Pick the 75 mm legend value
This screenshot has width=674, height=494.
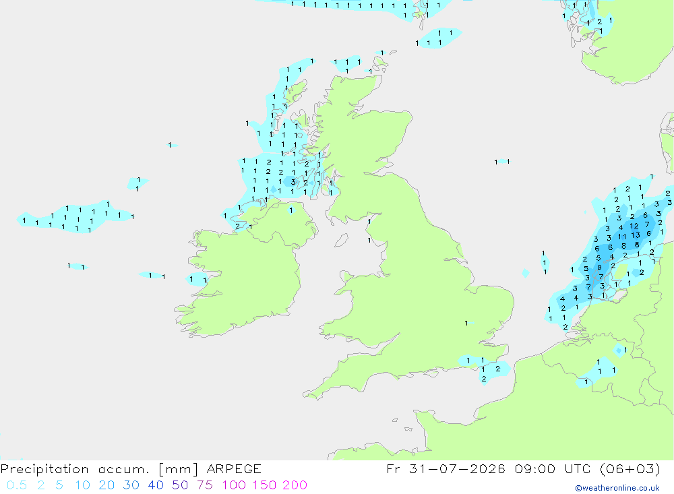[x=205, y=485]
